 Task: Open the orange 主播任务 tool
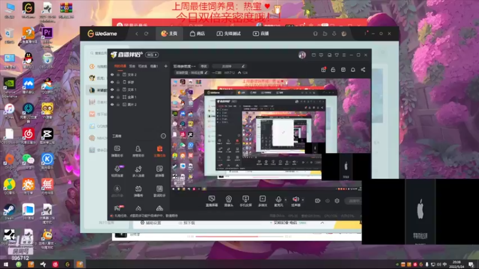click(159, 151)
